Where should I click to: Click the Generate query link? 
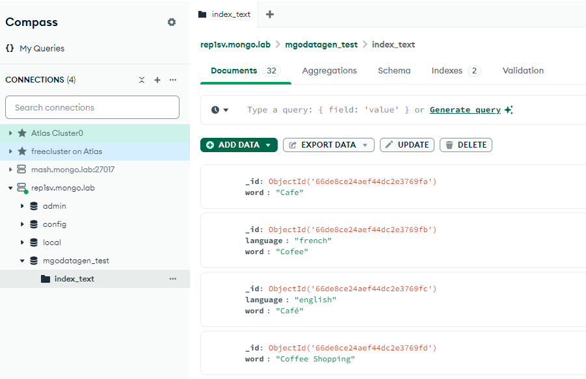465,110
